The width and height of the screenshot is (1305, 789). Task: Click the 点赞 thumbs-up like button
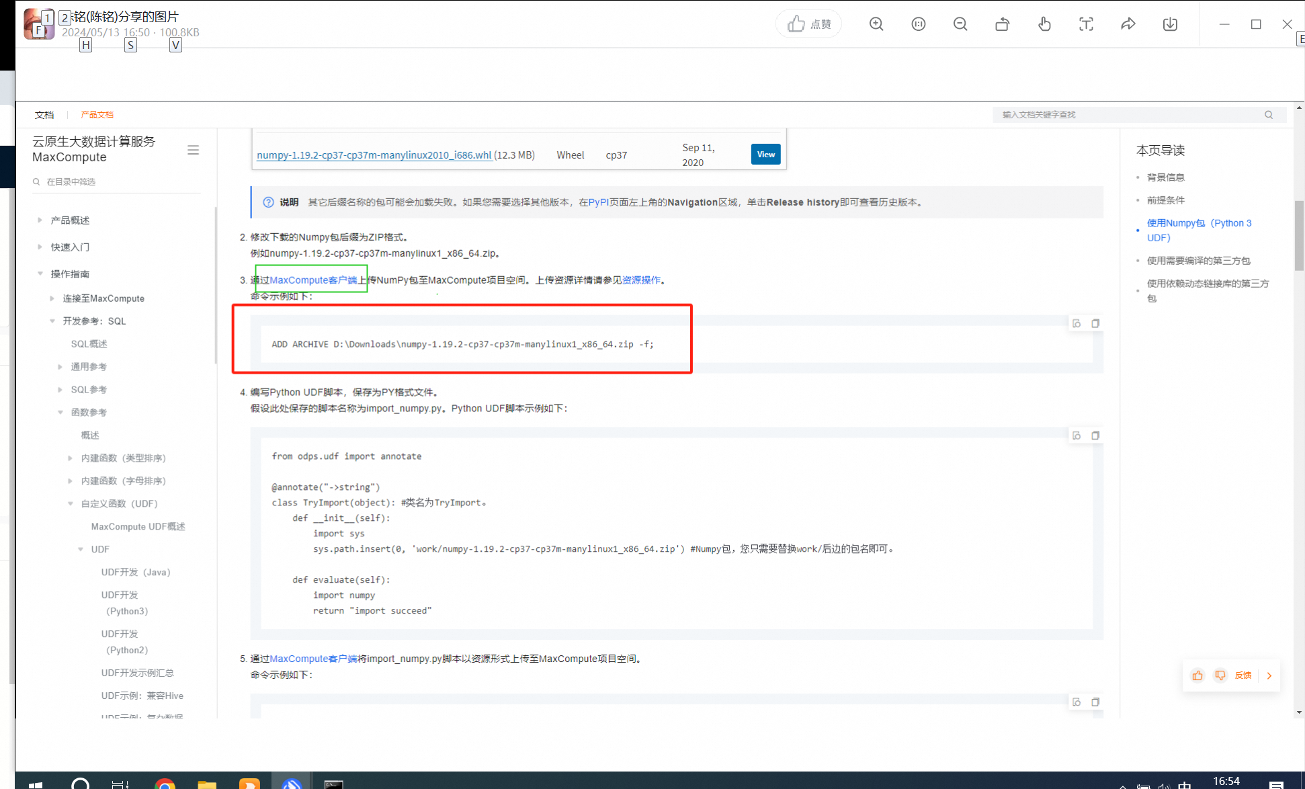[809, 24]
